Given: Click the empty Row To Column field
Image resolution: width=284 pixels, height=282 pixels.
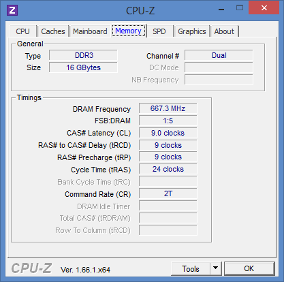Looking at the screenshot, I should [168, 230].
